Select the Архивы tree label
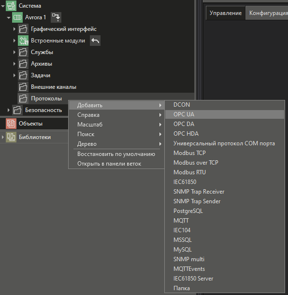Screen dimensions: 288x295 [42, 64]
